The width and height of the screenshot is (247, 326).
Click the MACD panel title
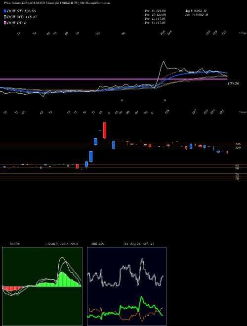14,244
